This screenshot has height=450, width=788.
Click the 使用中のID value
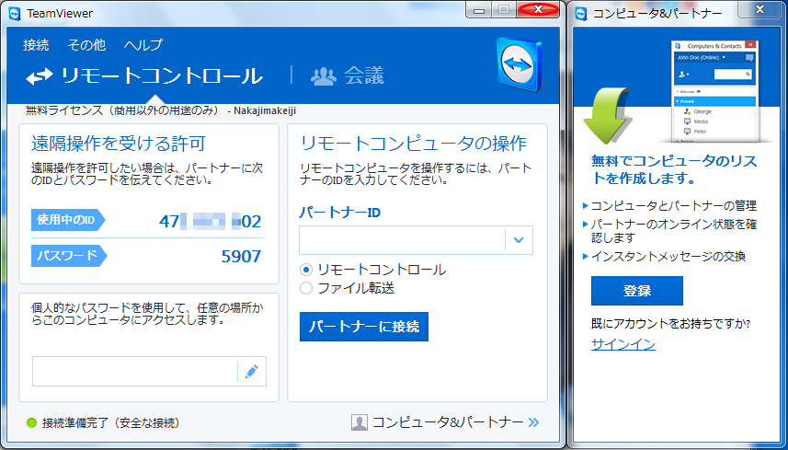point(210,221)
